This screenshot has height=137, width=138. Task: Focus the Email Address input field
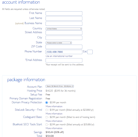click(x=64, y=60)
